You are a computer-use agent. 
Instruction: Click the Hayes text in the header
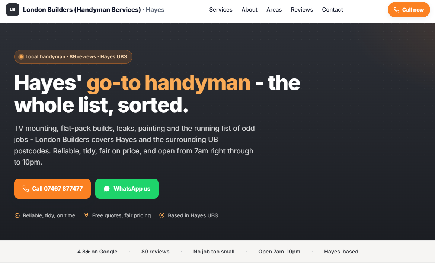click(x=155, y=10)
